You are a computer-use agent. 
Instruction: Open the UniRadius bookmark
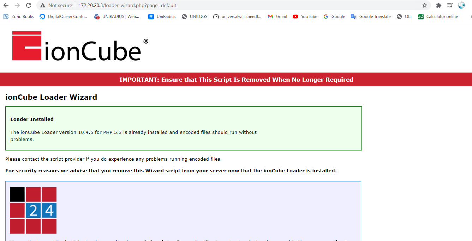point(162,17)
